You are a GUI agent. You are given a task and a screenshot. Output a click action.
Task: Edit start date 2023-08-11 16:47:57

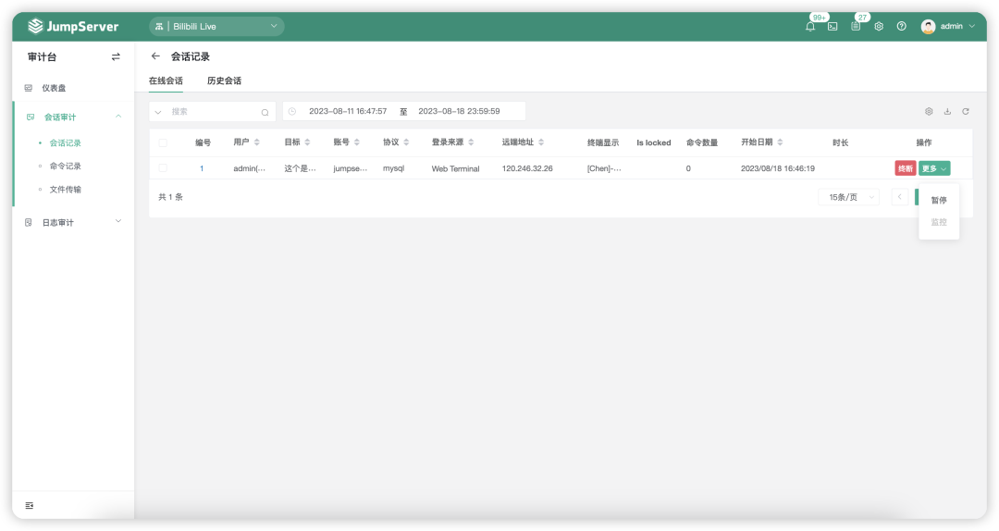(348, 111)
